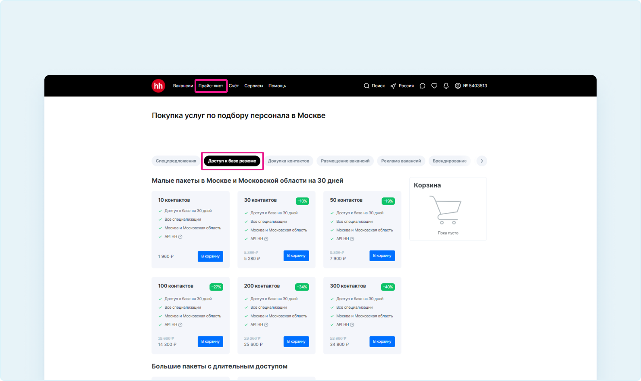Open Вакансии menu item
This screenshot has height=381, width=641.
click(183, 86)
